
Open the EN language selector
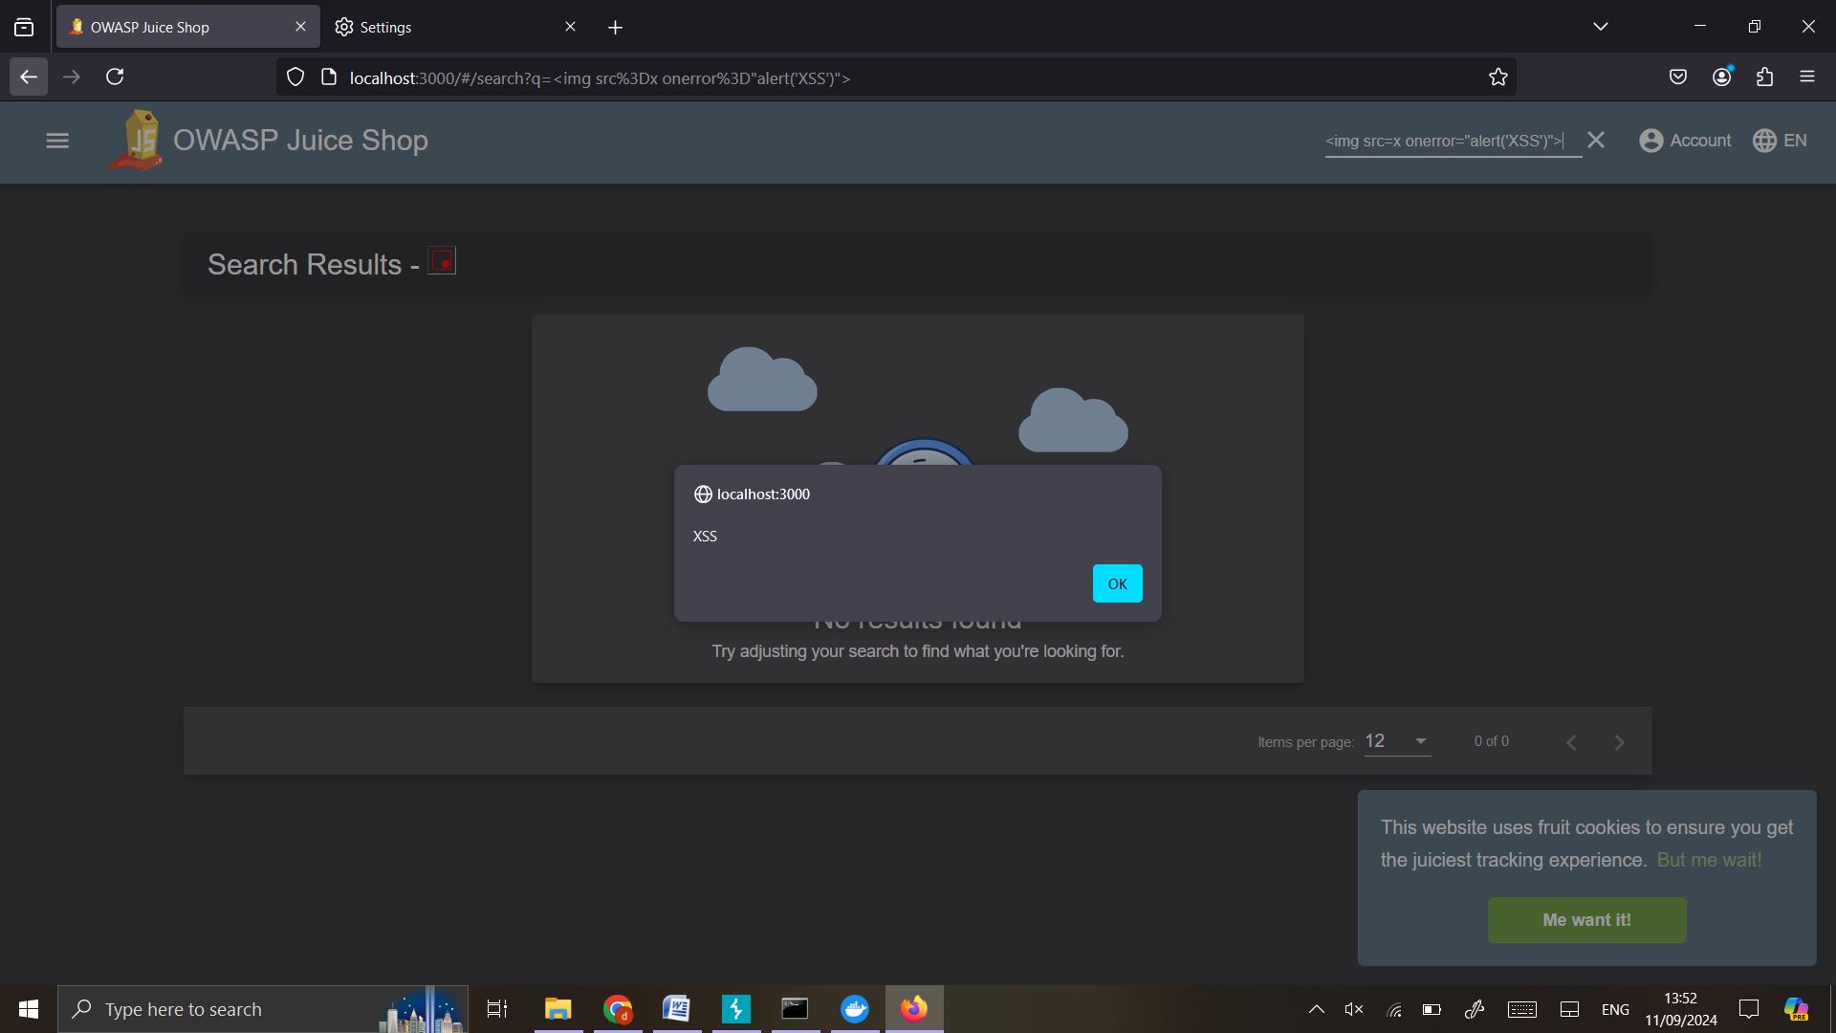[x=1780, y=141]
